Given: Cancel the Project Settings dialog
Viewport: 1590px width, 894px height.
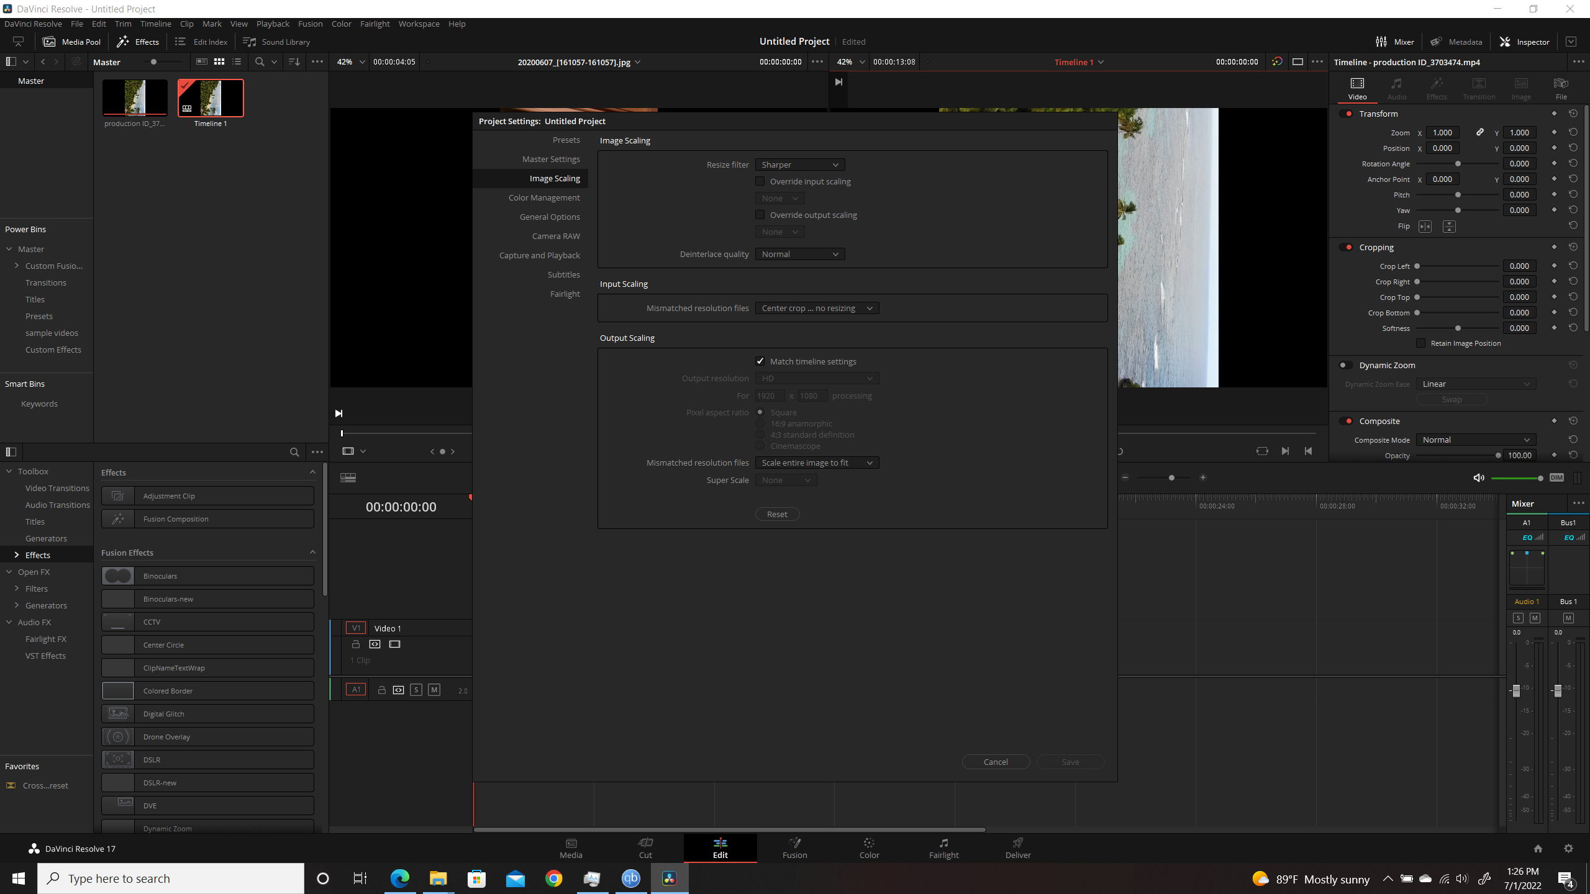Looking at the screenshot, I should tap(996, 762).
